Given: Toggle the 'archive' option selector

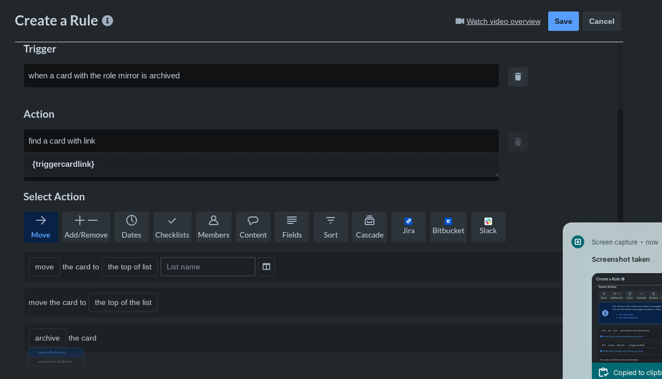Looking at the screenshot, I should [47, 338].
